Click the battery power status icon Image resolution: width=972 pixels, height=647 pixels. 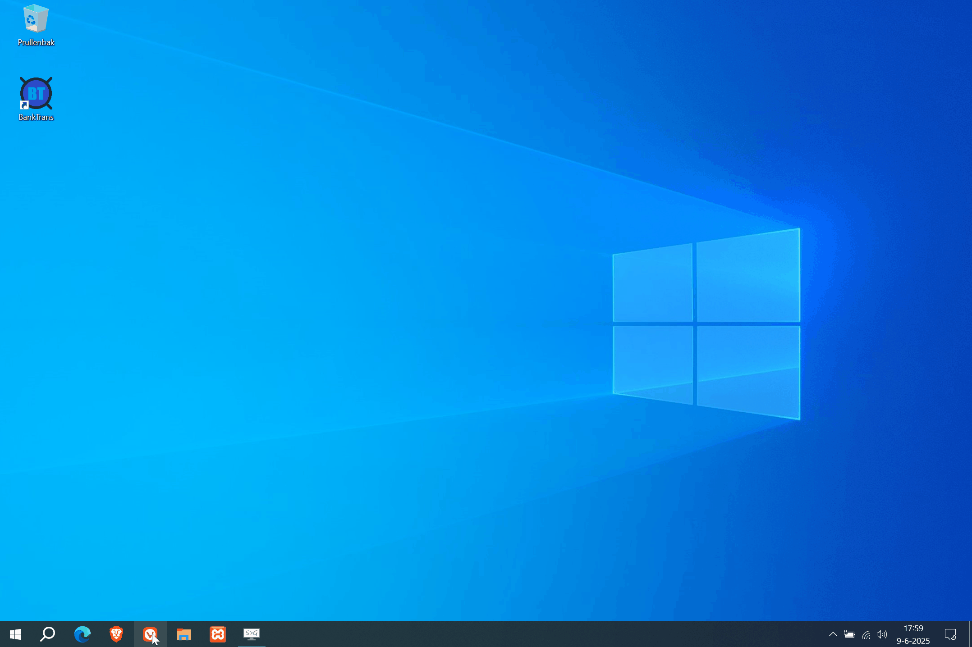point(849,634)
